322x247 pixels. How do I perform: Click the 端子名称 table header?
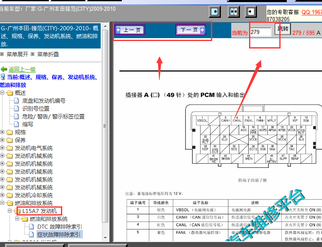pos(201,203)
